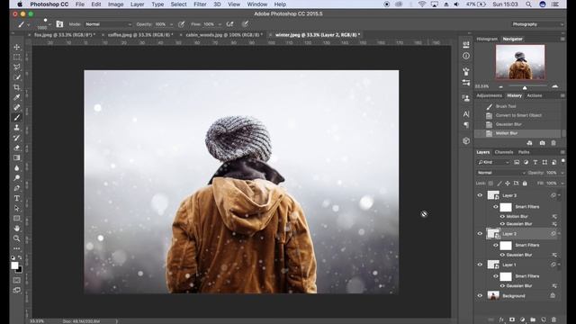This screenshot has width=576, height=324.
Task: Select the Brush tool in the toolbox
Action: (17, 118)
